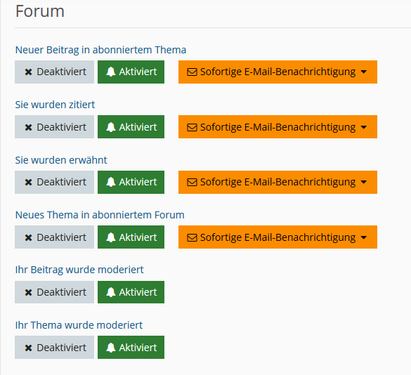Screen dimensions: 411x375
Task: Click envelope icon for 'Neues Thema in abonniertem Forum'
Action: (x=192, y=237)
